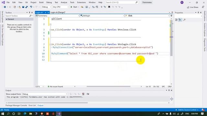Click the Categorized view icon in Properties
Screen dimensions: 207x116
click(176, 20)
